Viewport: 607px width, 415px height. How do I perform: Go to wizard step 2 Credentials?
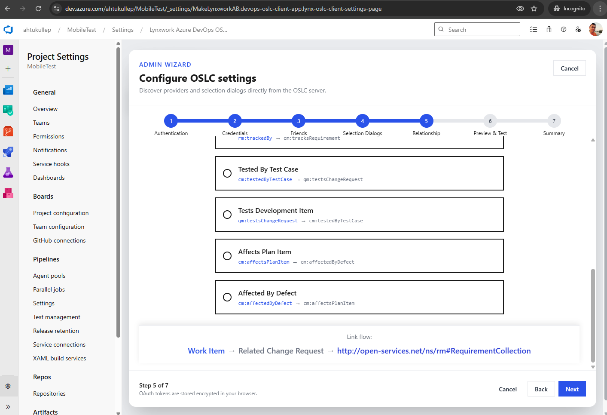pyautogui.click(x=235, y=121)
